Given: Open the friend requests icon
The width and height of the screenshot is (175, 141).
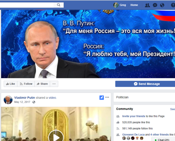Looking at the screenshot, I should click(x=147, y=5).
